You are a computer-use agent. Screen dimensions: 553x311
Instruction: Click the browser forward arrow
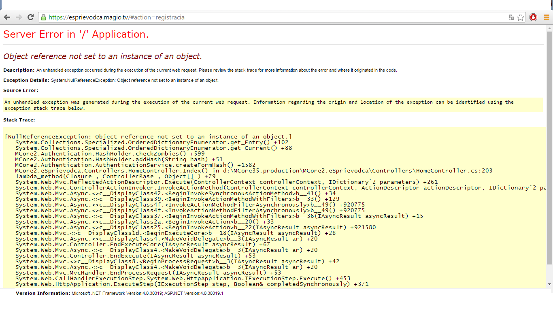click(x=19, y=17)
